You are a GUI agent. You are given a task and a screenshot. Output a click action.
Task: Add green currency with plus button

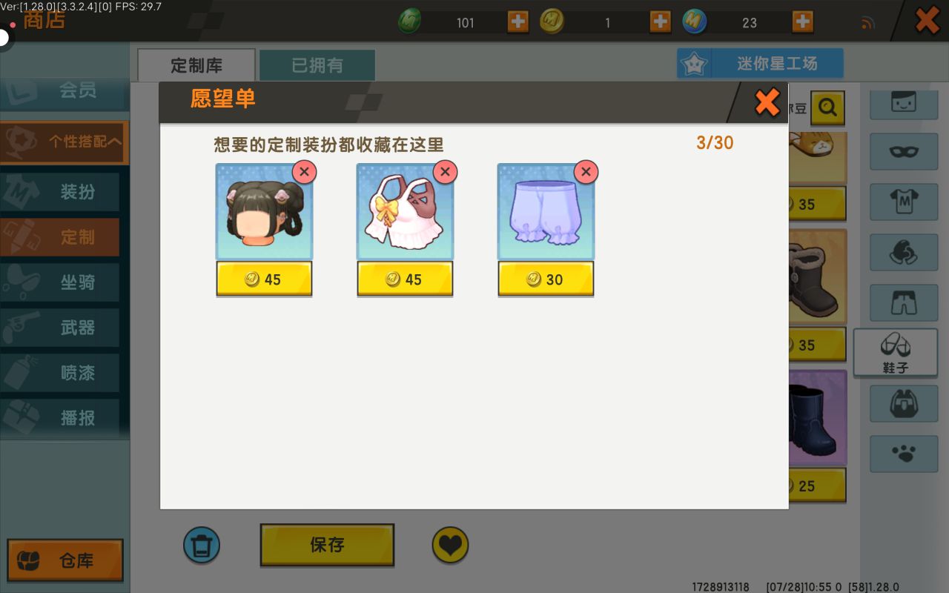click(518, 21)
